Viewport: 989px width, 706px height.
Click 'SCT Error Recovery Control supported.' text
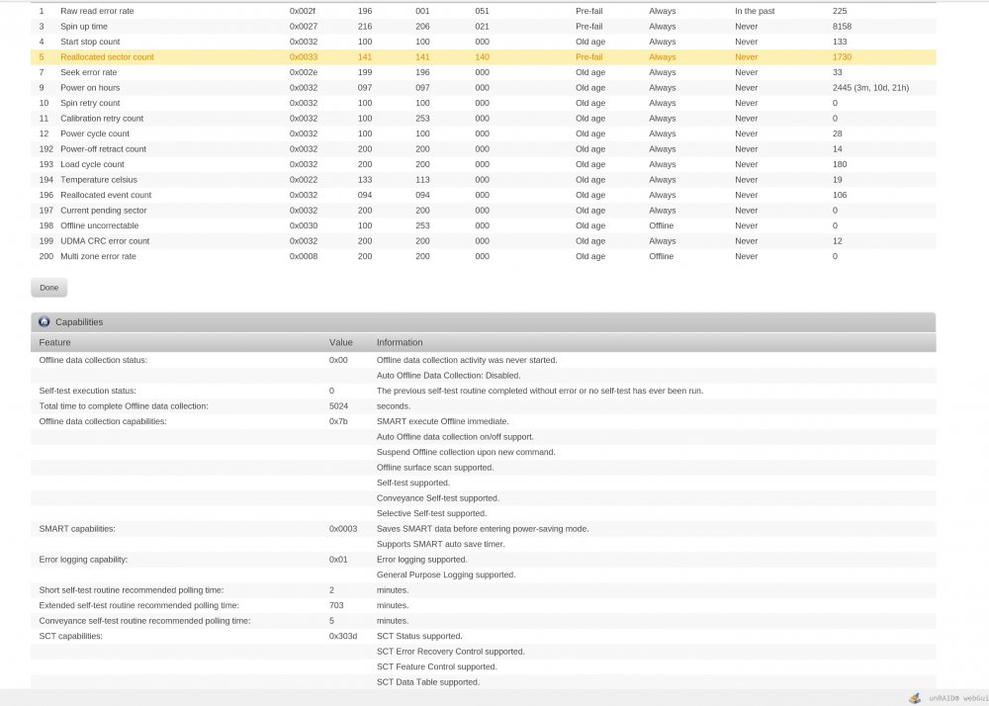tap(450, 652)
